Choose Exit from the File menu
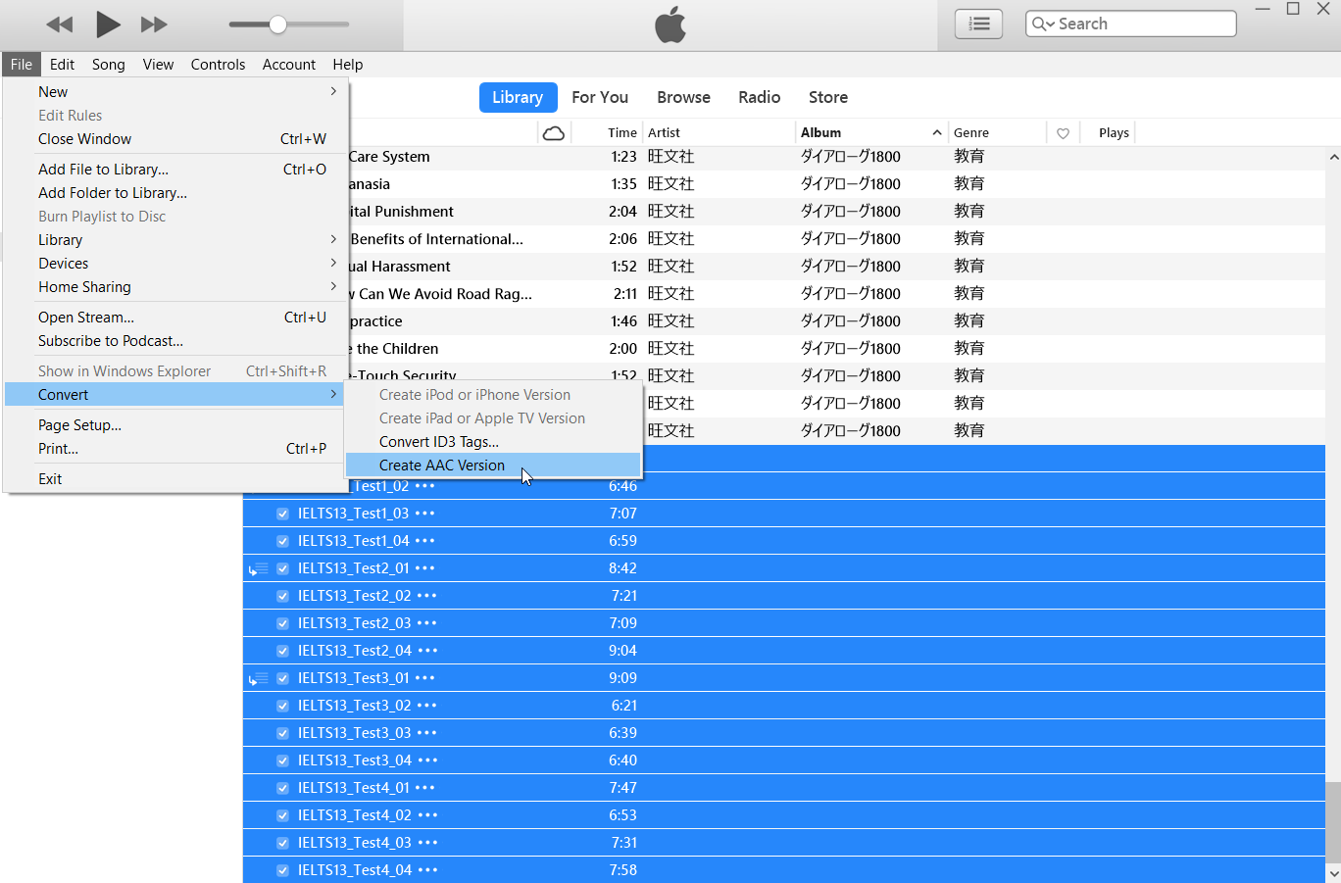1341x883 pixels. point(174,479)
